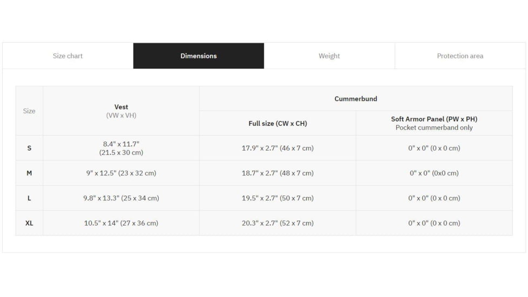Click the Cummerbund group header
Screen dimensions: 528x297
356,99
